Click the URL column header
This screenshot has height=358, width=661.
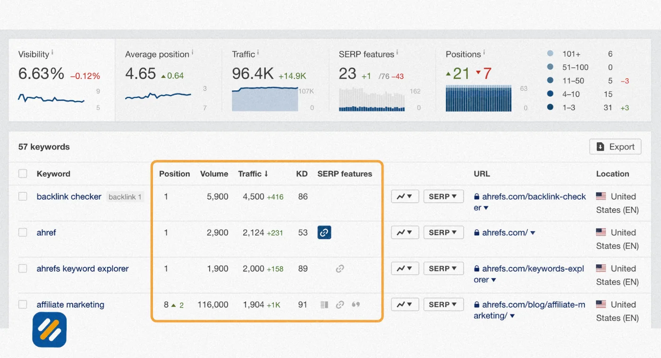coord(482,174)
